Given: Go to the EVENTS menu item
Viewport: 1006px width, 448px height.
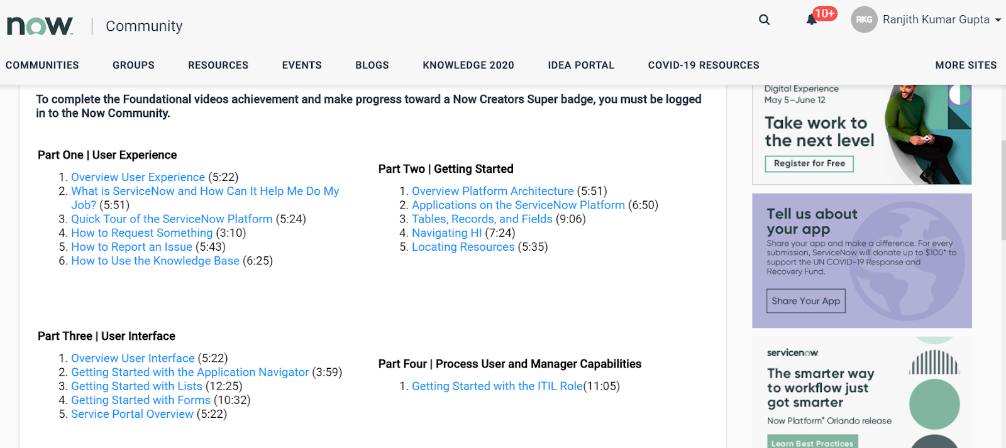Looking at the screenshot, I should 302,65.
